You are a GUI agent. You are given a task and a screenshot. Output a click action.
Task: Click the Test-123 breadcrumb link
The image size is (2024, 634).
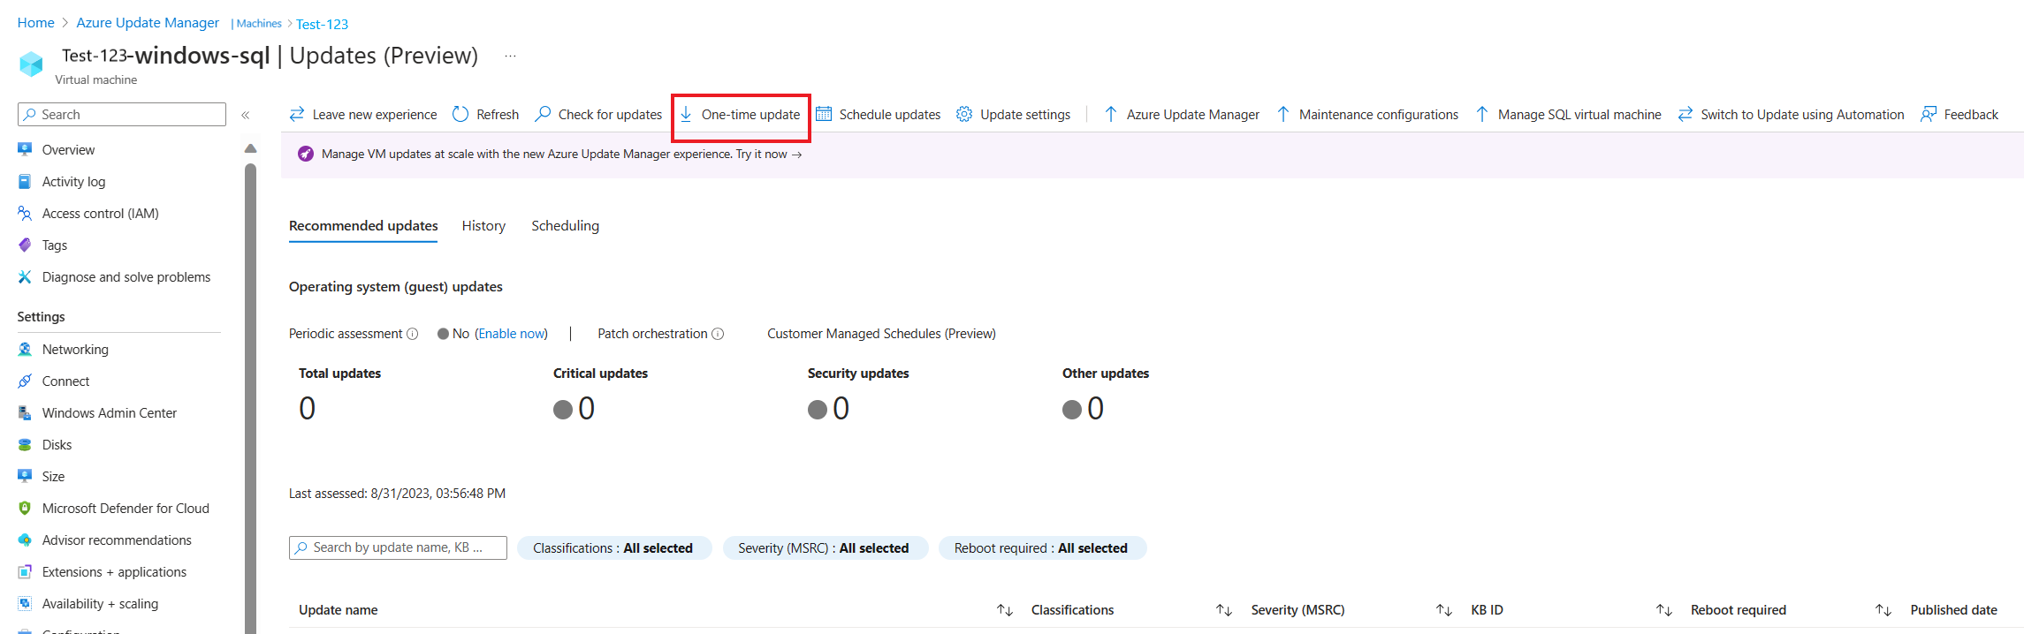click(322, 24)
